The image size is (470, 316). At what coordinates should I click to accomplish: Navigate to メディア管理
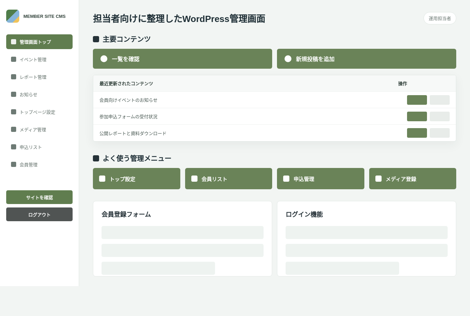[x=39, y=129]
